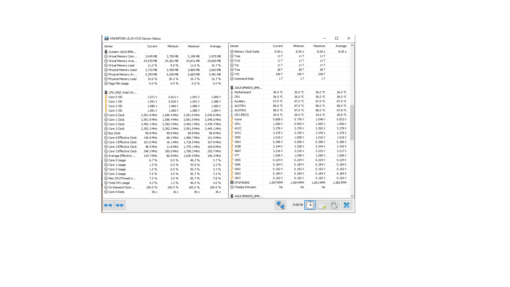Image resolution: width=510 pixels, height=287 pixels.
Task: Close the sensor window with the blue X button
Action: [347, 205]
